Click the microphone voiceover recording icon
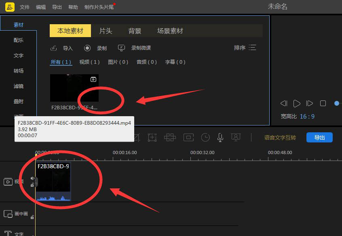The width and height of the screenshot is (342, 236). (x=220, y=138)
